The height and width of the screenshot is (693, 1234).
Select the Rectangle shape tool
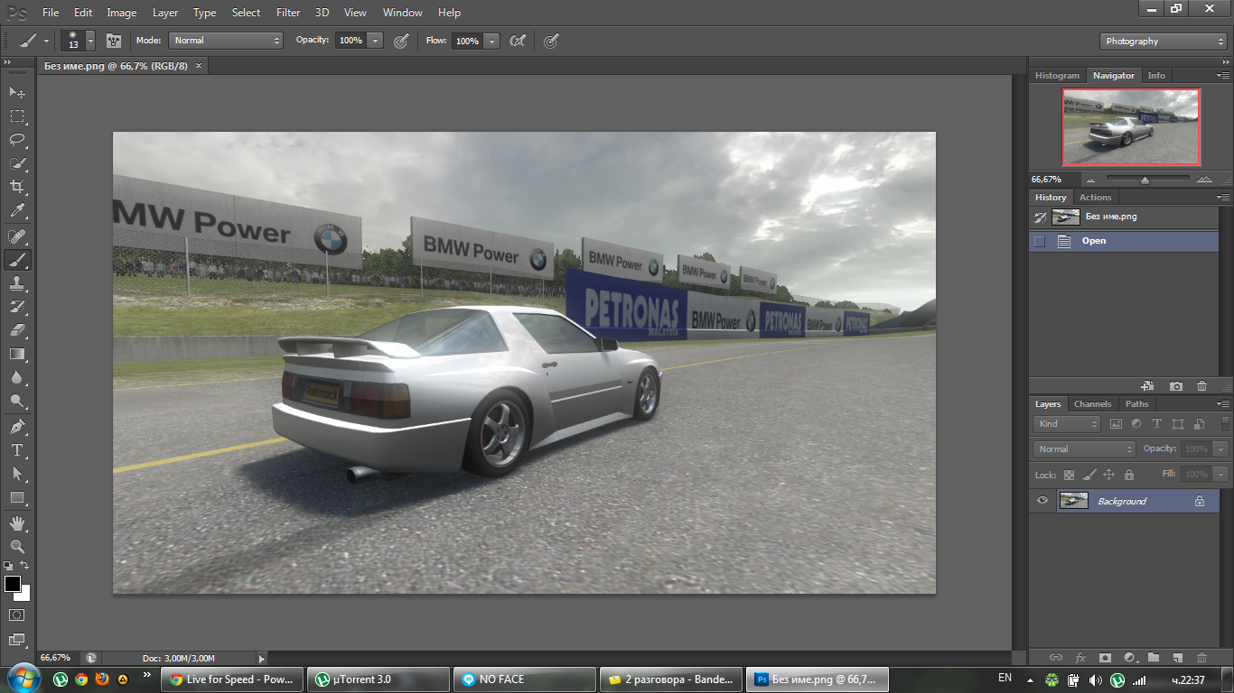click(17, 497)
